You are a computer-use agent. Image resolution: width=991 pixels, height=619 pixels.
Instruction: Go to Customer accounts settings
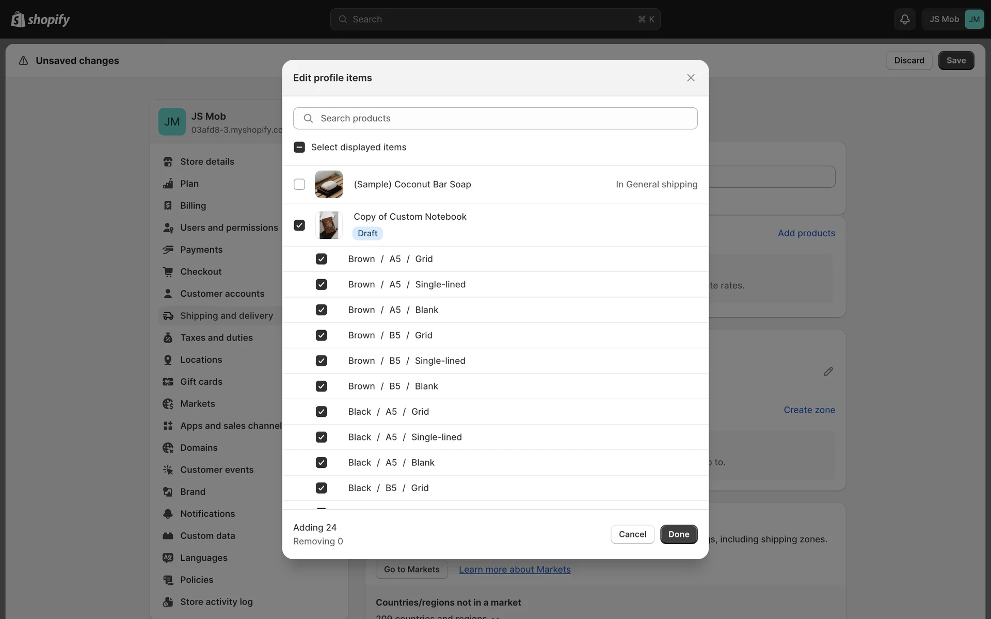tap(222, 294)
